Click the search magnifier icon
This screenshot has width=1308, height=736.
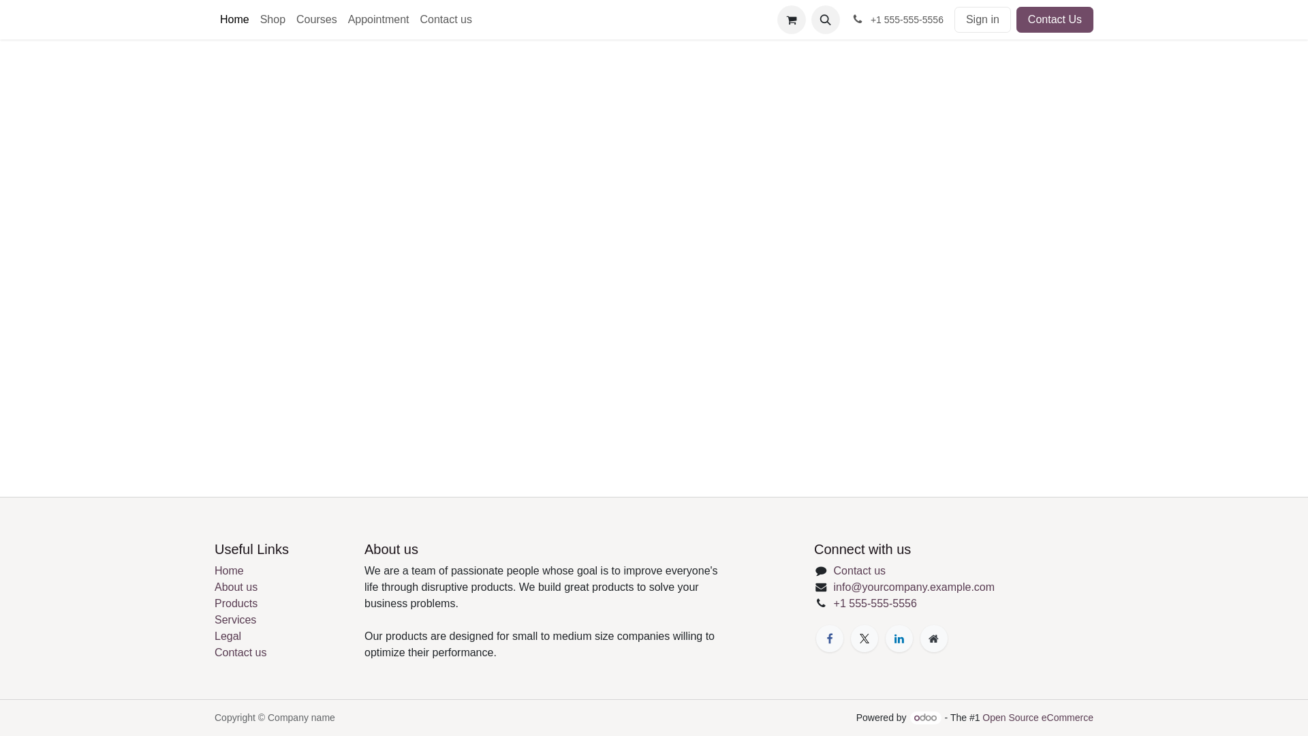825,20
